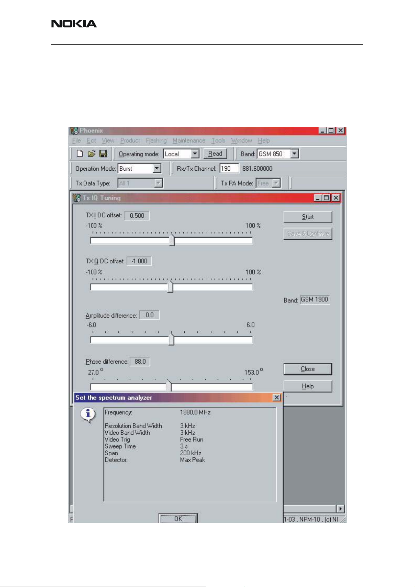Screen dimensions: 415x587
Task: Click the Free Run video trig value
Action: pos(192,440)
